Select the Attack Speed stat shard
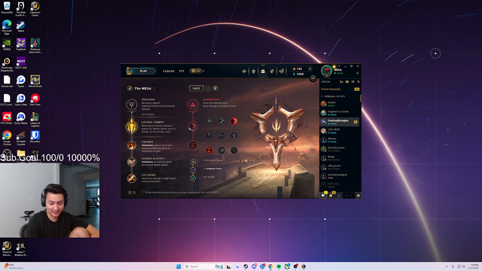Image resolution: width=482 pixels, height=271 pixels. click(x=193, y=162)
